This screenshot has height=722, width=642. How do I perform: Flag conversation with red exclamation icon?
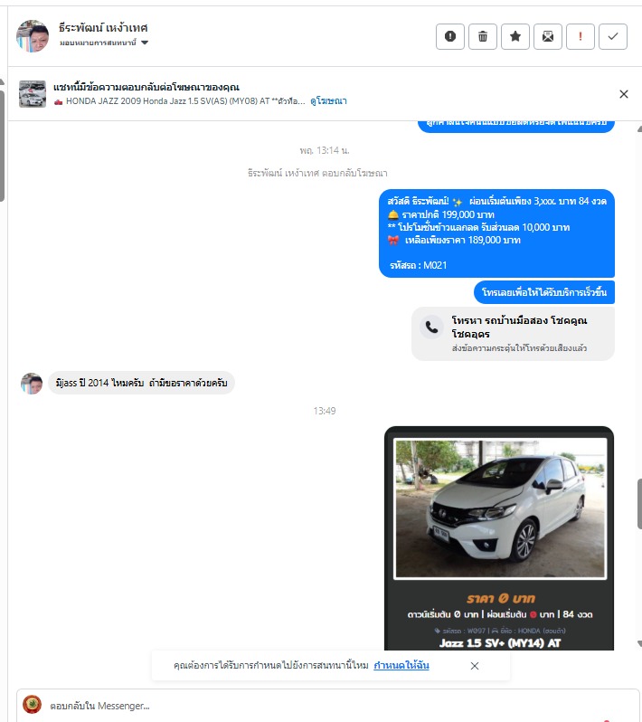coord(581,36)
